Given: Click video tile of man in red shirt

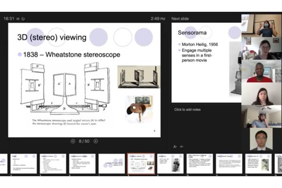Looking at the screenshot, I should (261, 71).
